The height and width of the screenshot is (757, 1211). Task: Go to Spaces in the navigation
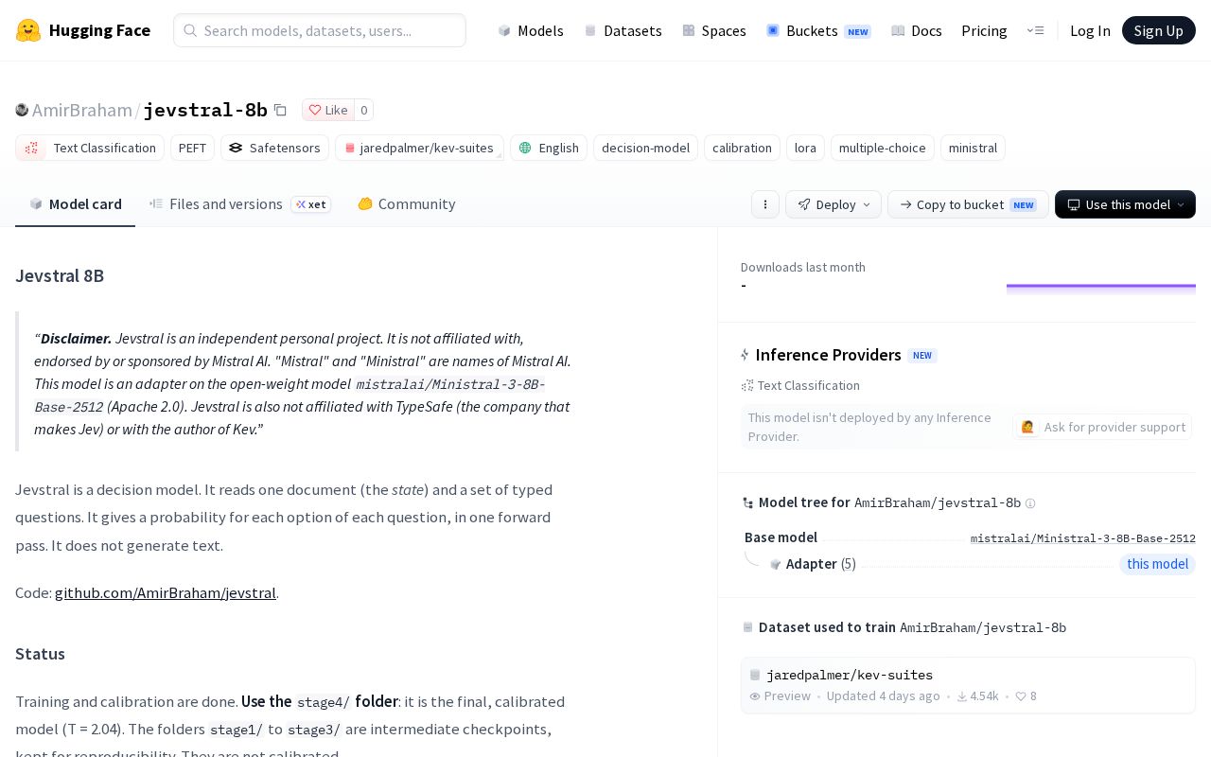pyautogui.click(x=714, y=30)
